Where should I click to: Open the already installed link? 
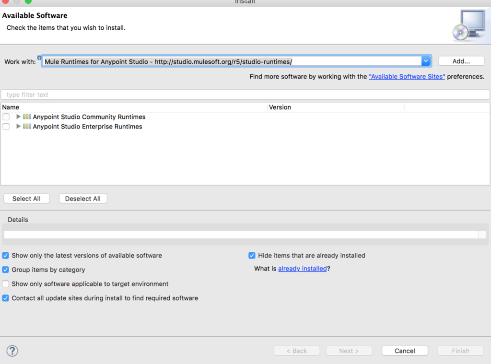point(303,269)
